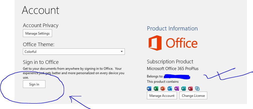The image size is (253, 109).
Task: Click the Product Information heading
Action: tap(172, 28)
